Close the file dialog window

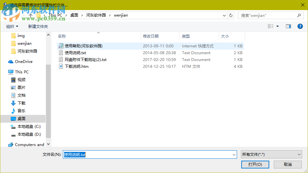(x=303, y=5)
